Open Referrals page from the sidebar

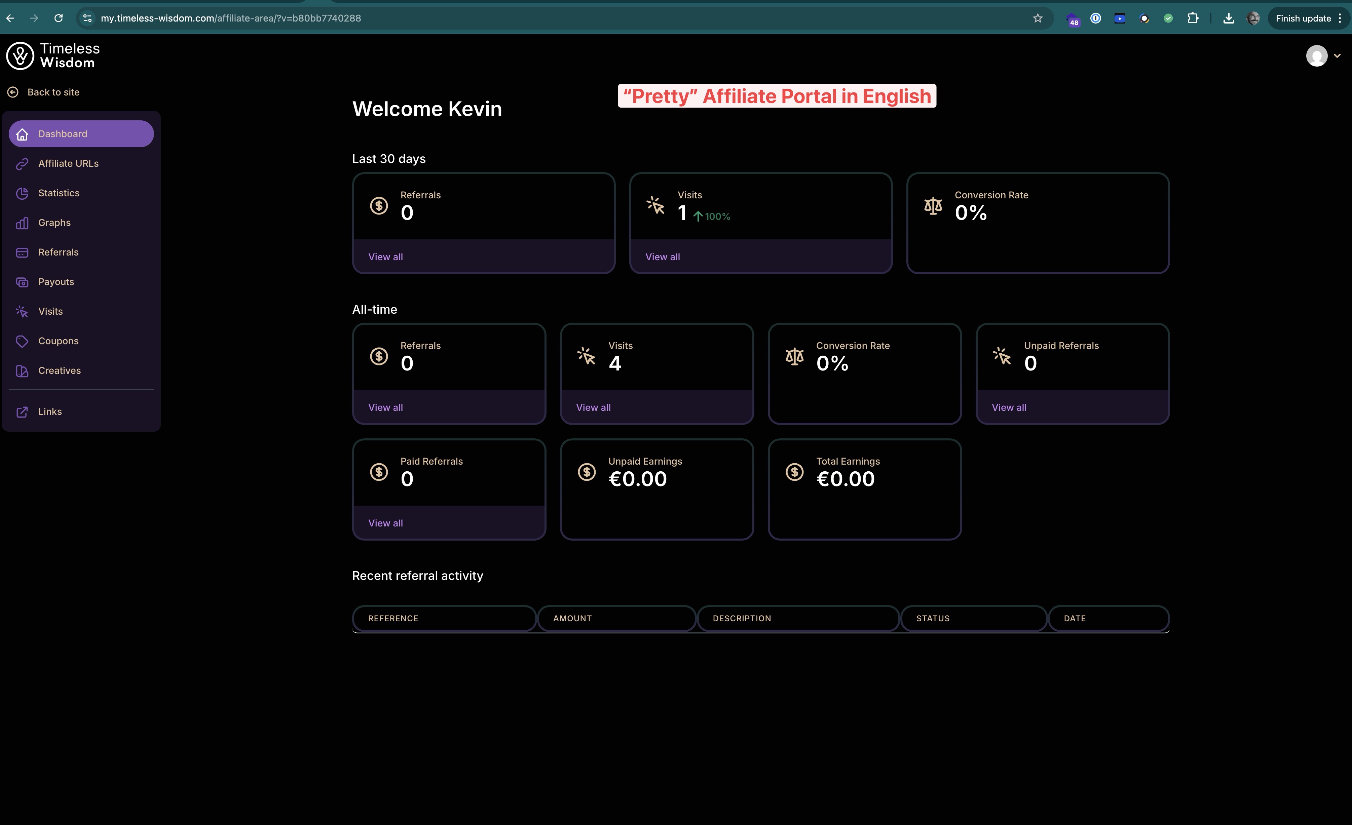tap(81, 252)
